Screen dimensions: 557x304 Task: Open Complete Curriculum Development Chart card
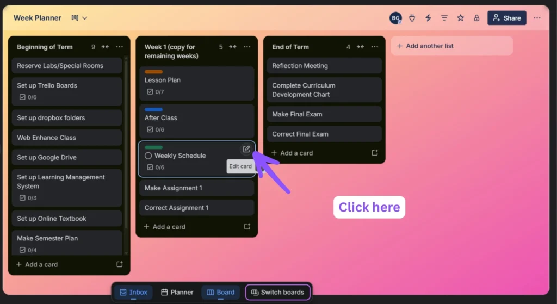324,90
